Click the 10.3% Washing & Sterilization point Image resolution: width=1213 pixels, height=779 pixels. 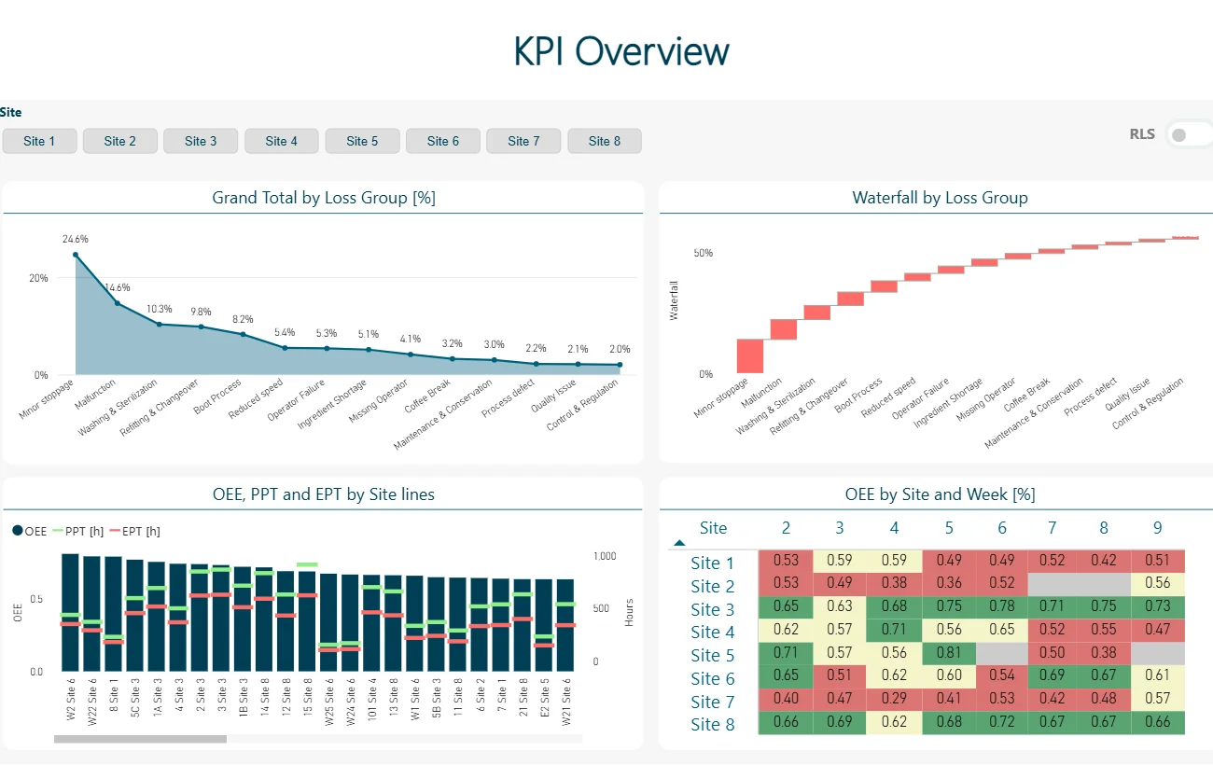pos(159,324)
